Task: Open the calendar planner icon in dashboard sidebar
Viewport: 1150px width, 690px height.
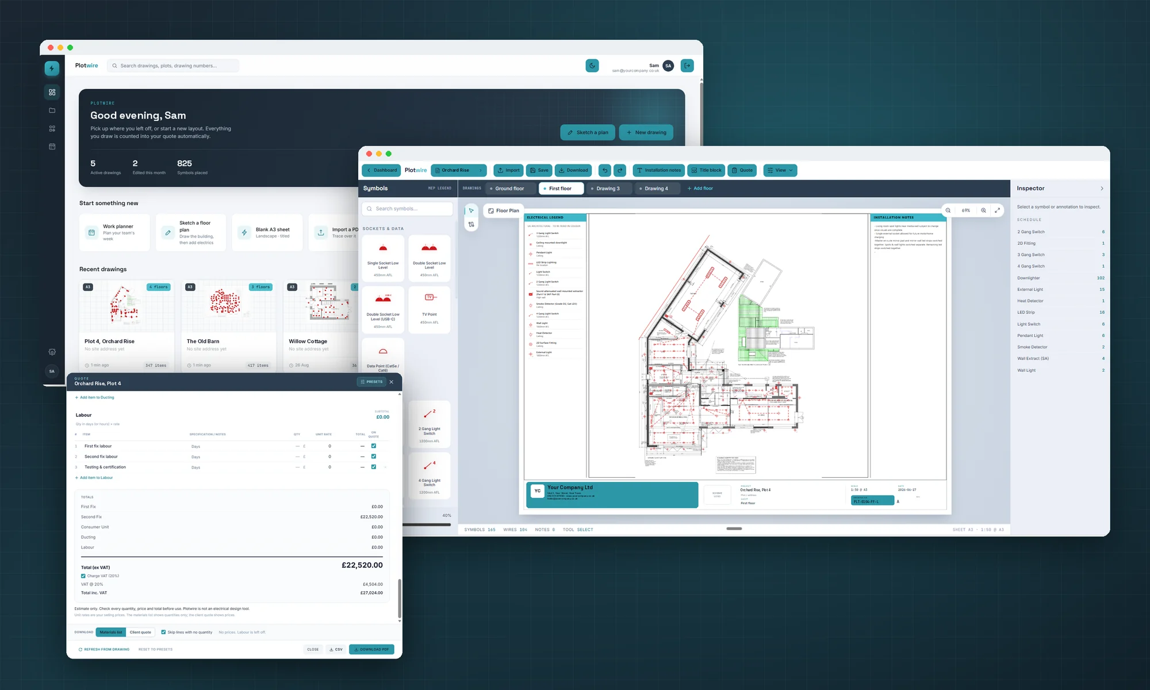Action: click(52, 147)
